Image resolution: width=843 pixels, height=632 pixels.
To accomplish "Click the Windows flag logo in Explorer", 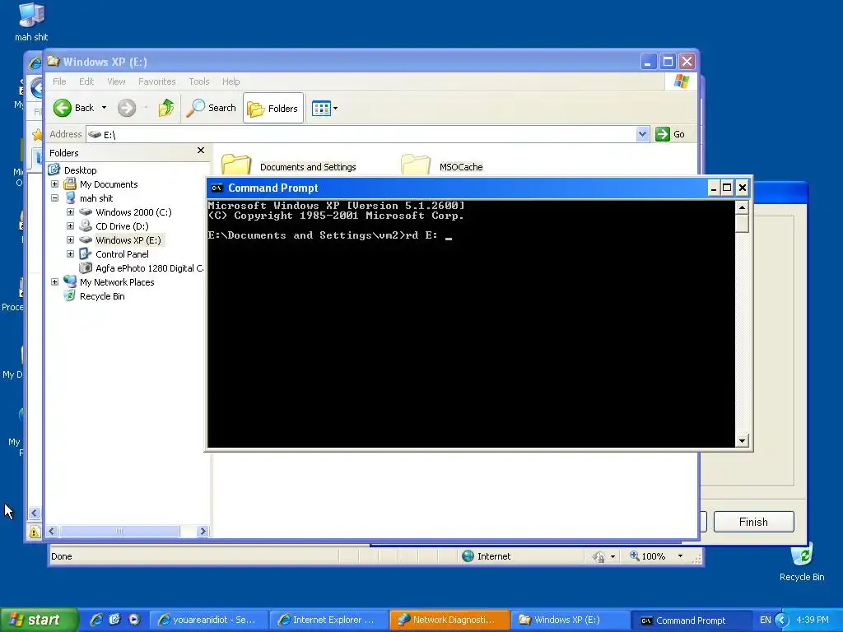I will [x=681, y=81].
